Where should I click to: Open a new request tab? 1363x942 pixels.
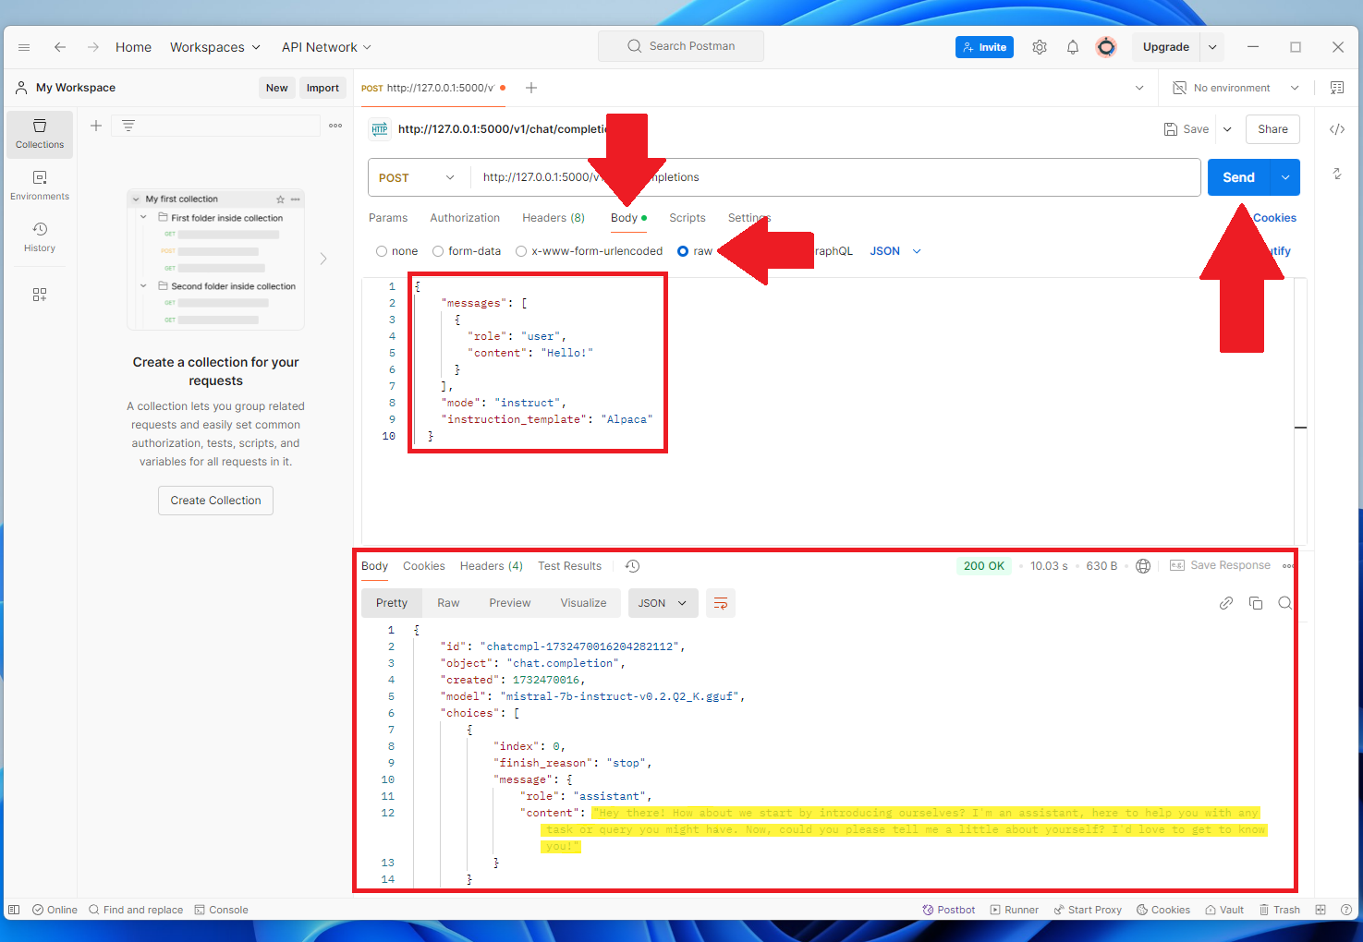coord(531,88)
